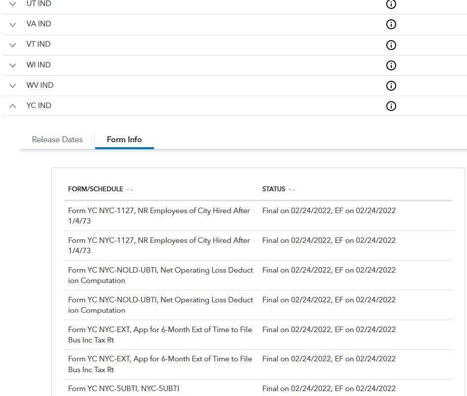Click the info icon for VT IND

(x=391, y=45)
